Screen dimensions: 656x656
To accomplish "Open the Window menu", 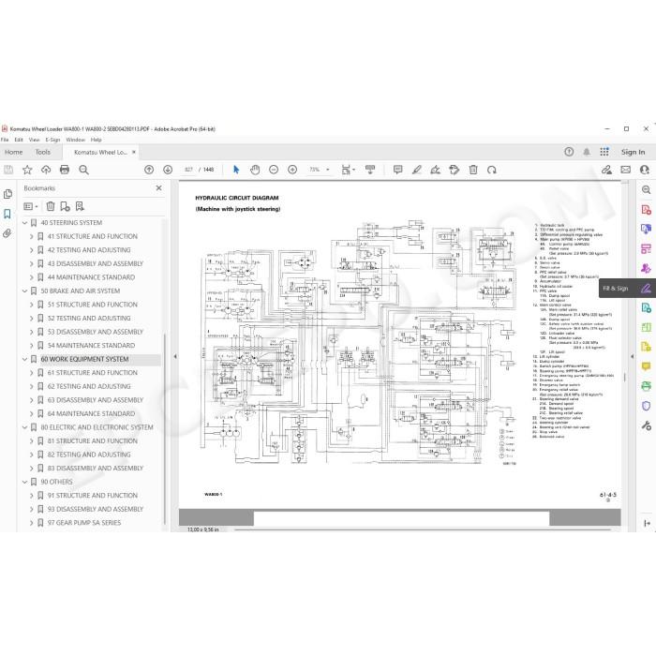I will (75, 140).
